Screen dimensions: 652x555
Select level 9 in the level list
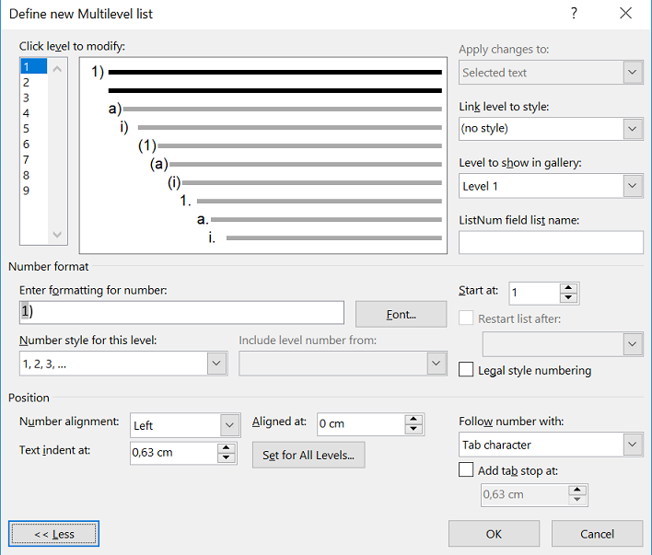(27, 191)
